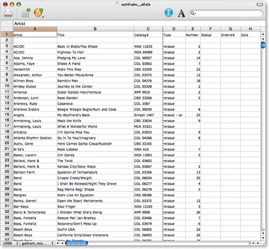Select row 1 header
The width and height of the screenshot is (269, 249).
pos(7,34)
